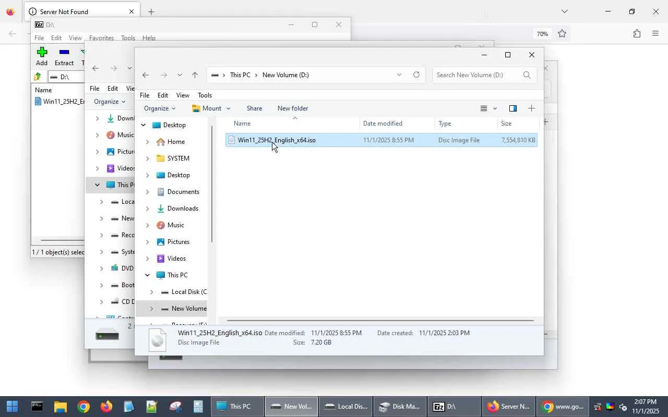Viewport: 668px width, 417px height.
Task: Collapse the Desktop root tree node
Action: coord(143,125)
